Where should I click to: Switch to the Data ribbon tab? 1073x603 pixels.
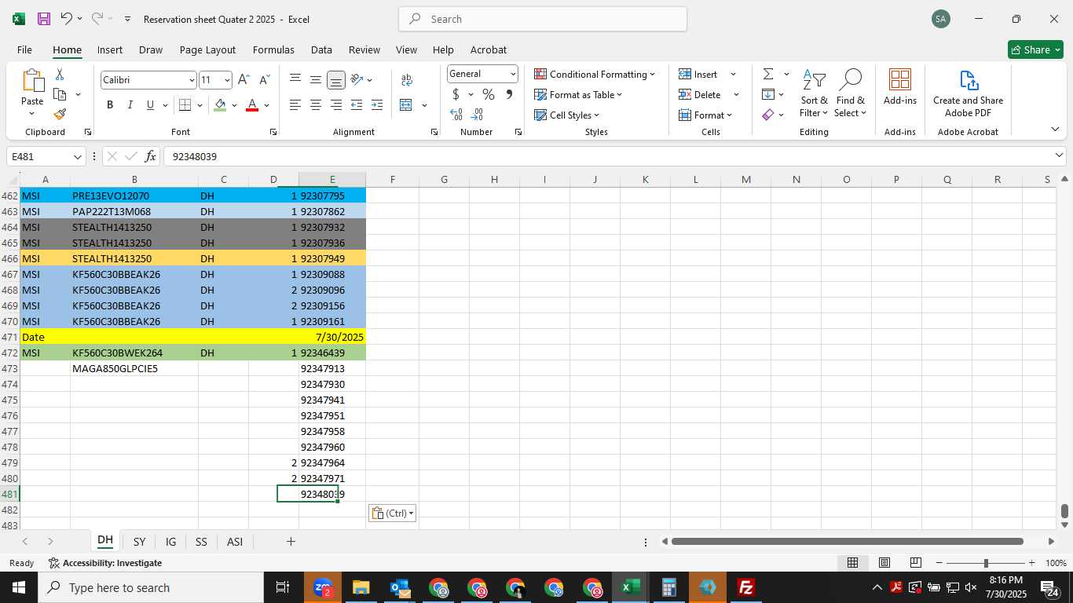(321, 49)
